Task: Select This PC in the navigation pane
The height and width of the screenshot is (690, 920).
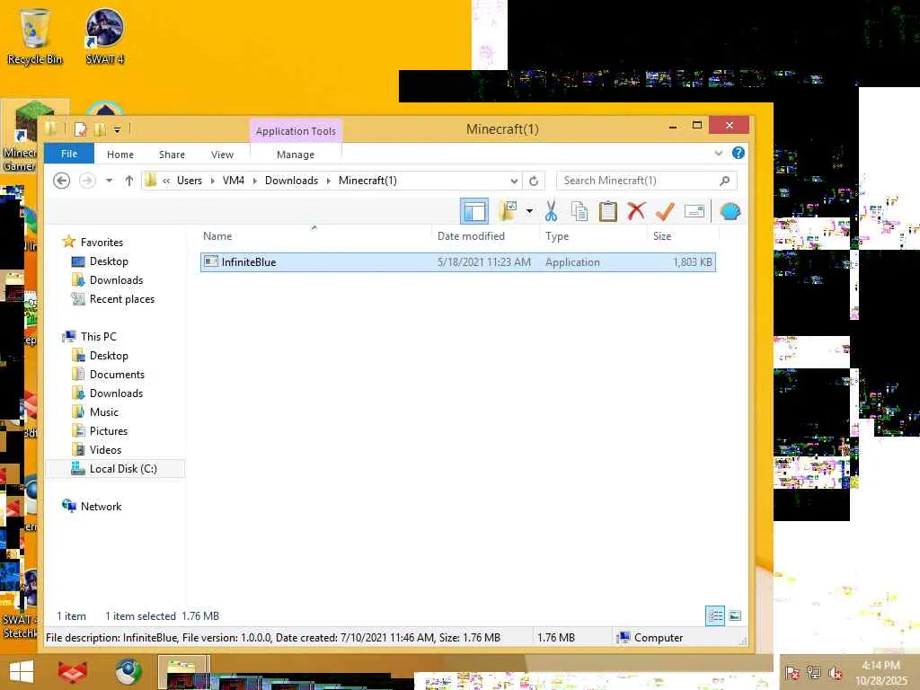Action: coord(99,337)
